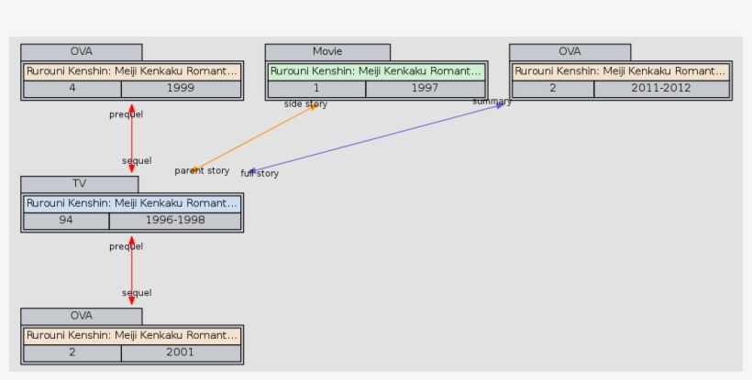Open the 2001 OVA title link

132,335
